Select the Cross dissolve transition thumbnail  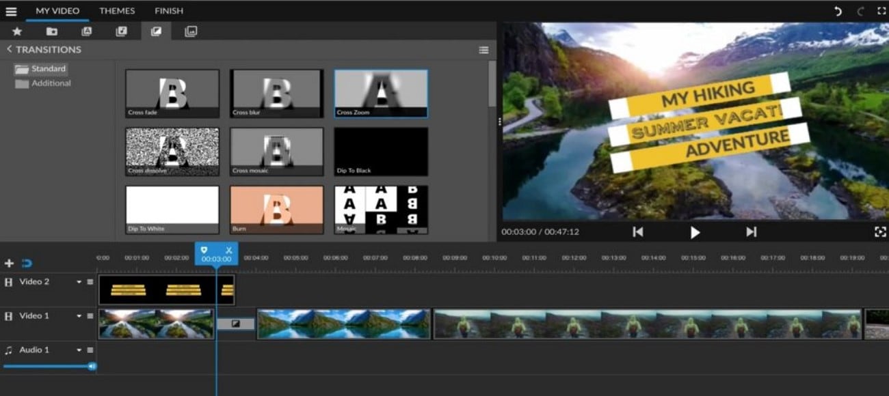coord(172,152)
